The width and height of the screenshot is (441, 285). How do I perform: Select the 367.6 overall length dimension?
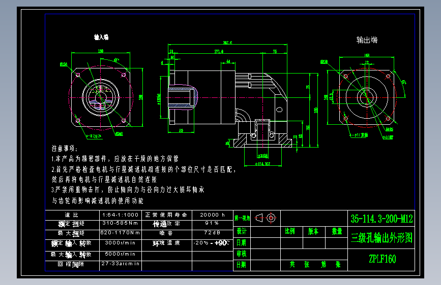pyautogui.click(x=228, y=43)
